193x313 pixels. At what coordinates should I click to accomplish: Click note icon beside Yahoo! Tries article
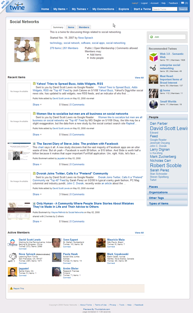tap(34, 84)
